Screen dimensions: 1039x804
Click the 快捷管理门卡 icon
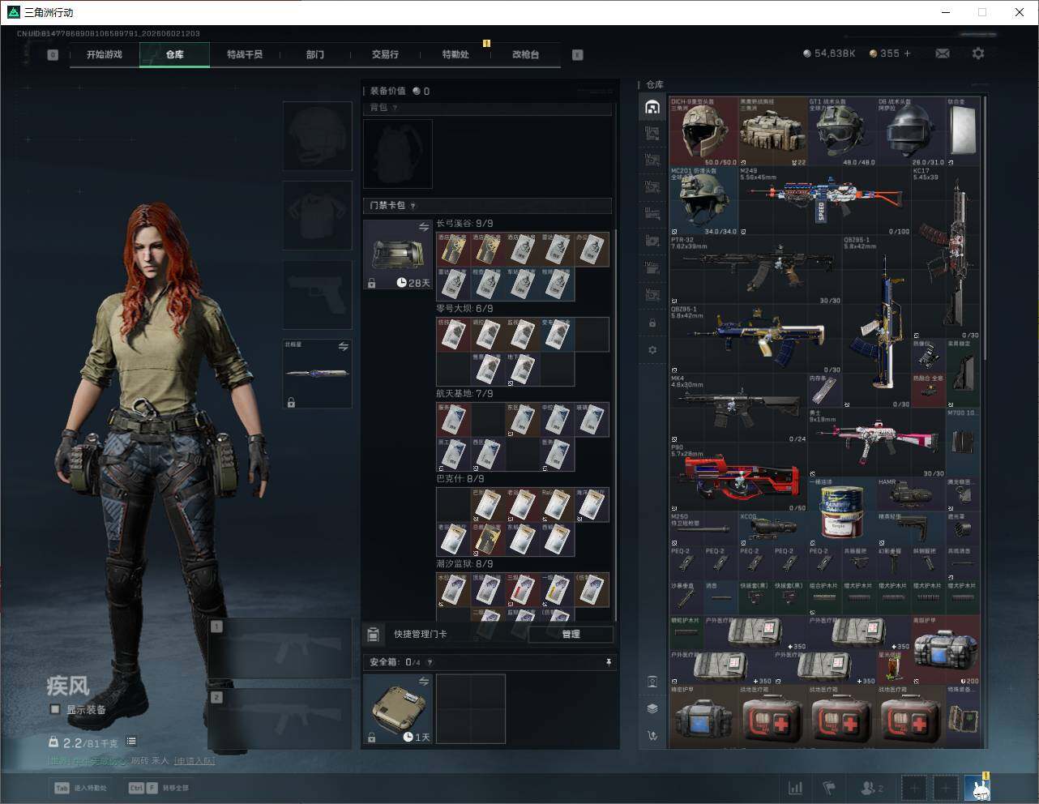tap(374, 634)
